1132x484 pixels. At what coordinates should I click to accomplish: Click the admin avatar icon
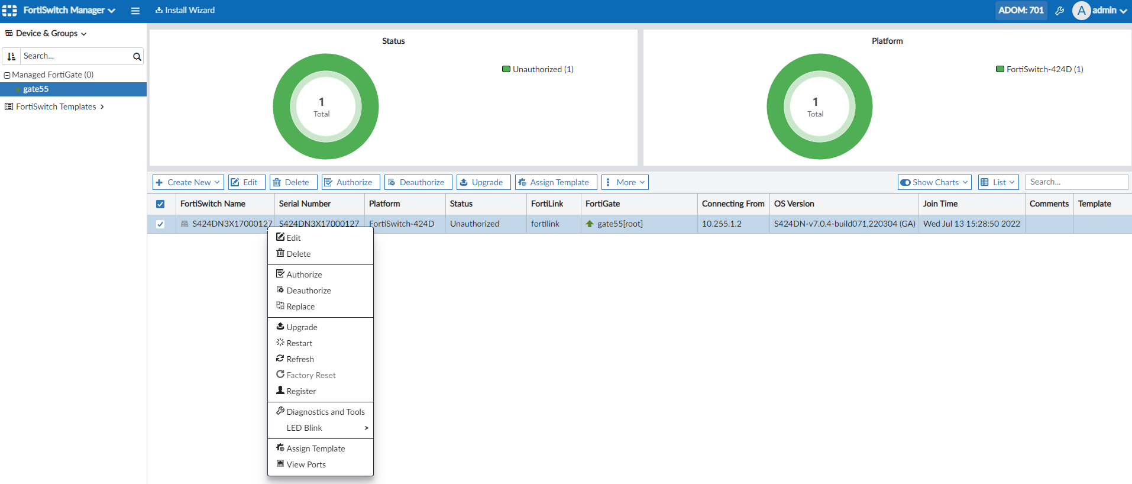(1081, 11)
